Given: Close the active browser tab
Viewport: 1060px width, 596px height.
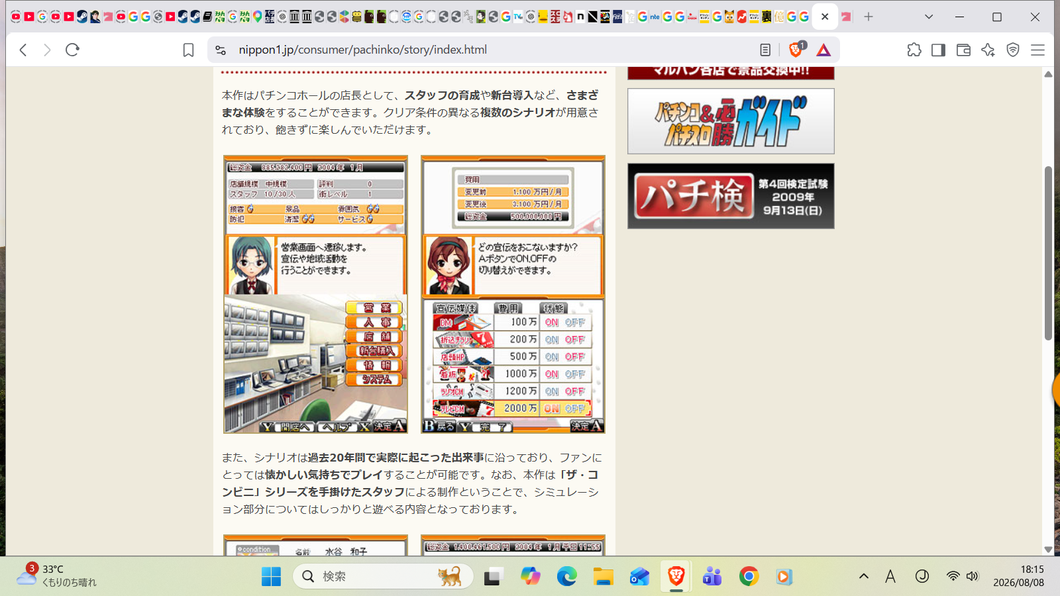Looking at the screenshot, I should 825,17.
